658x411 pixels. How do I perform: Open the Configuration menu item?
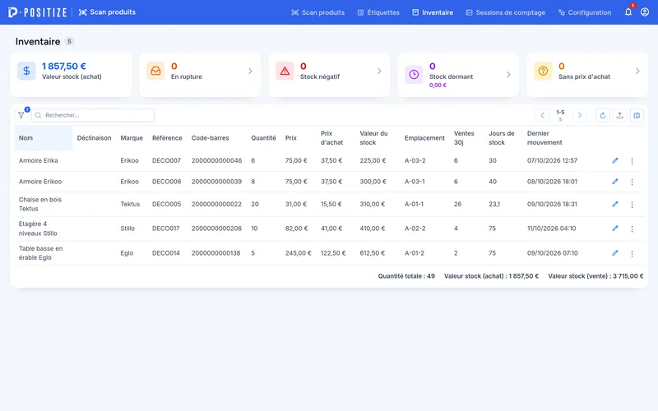[585, 12]
